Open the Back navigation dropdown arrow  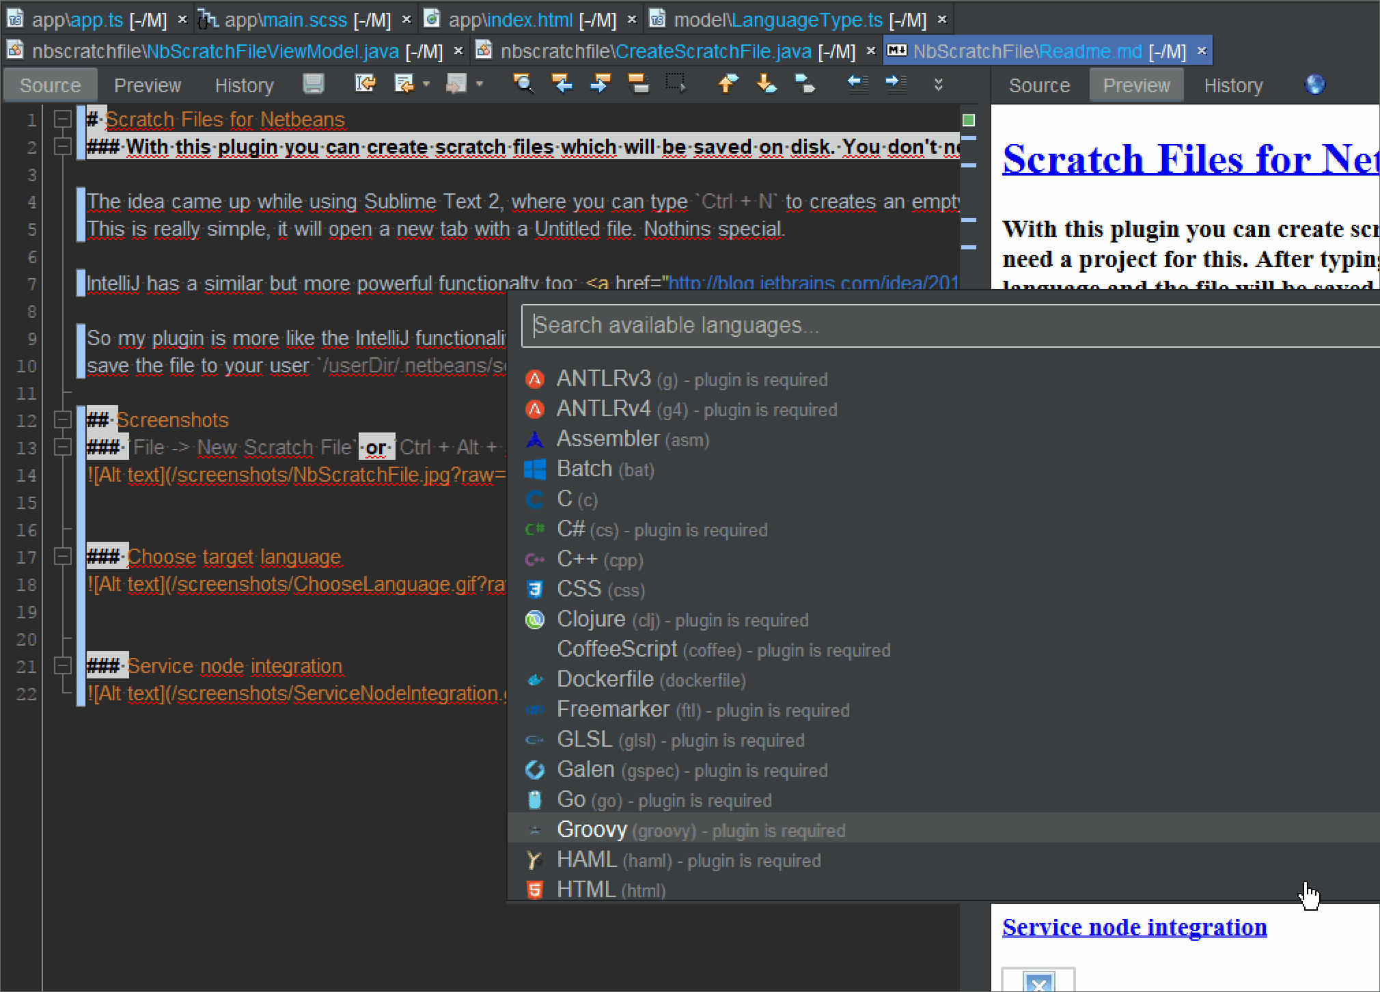point(426,84)
